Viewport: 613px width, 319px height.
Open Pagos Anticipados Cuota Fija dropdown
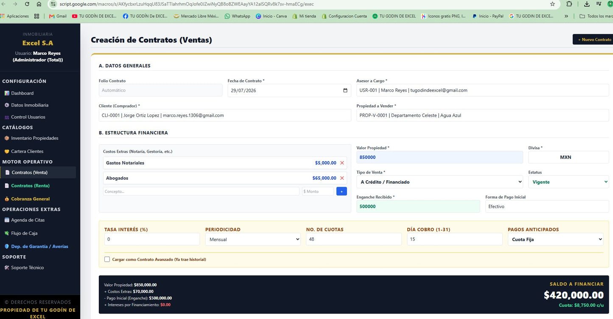click(555, 239)
